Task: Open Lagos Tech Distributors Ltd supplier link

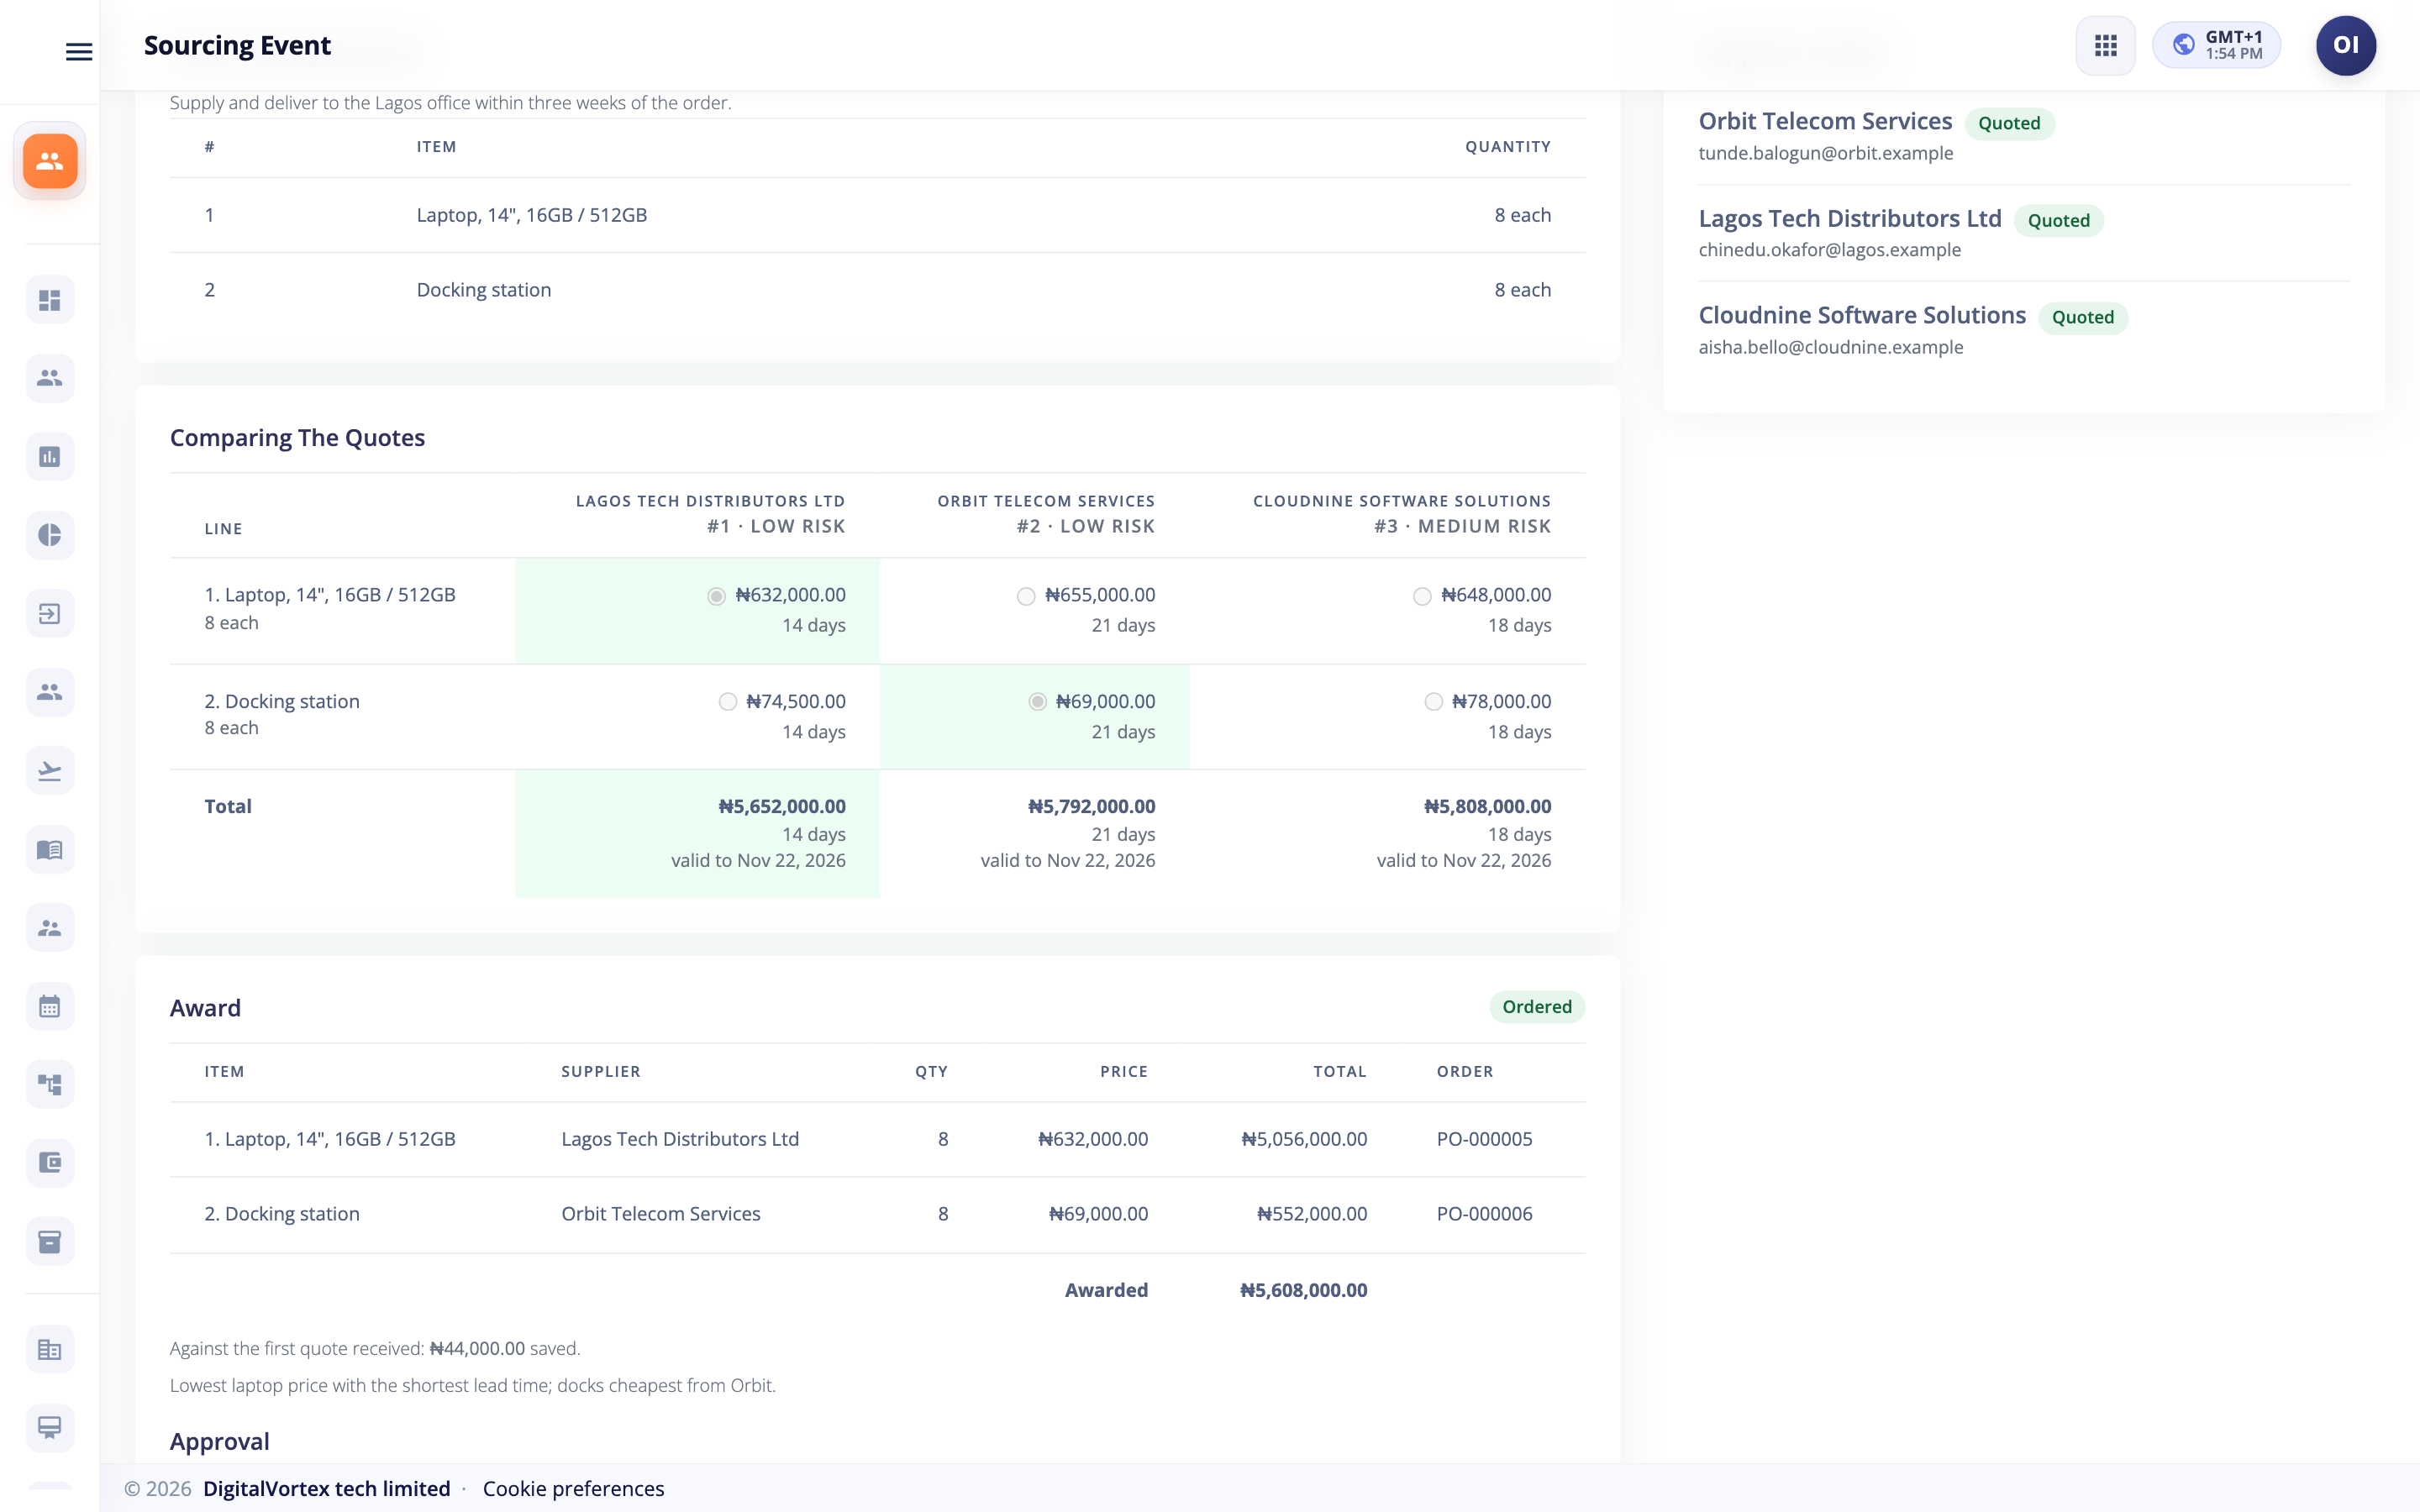Action: pos(1850,219)
